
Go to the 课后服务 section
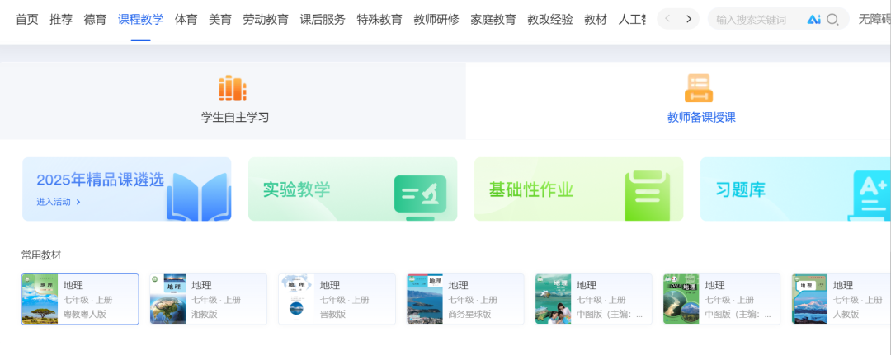323,19
